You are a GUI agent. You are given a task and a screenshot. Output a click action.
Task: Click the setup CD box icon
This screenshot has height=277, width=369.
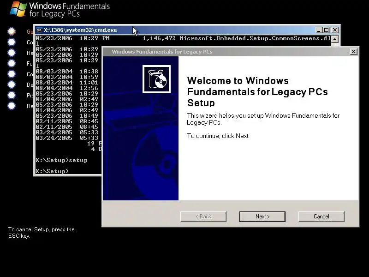pyautogui.click(x=156, y=79)
